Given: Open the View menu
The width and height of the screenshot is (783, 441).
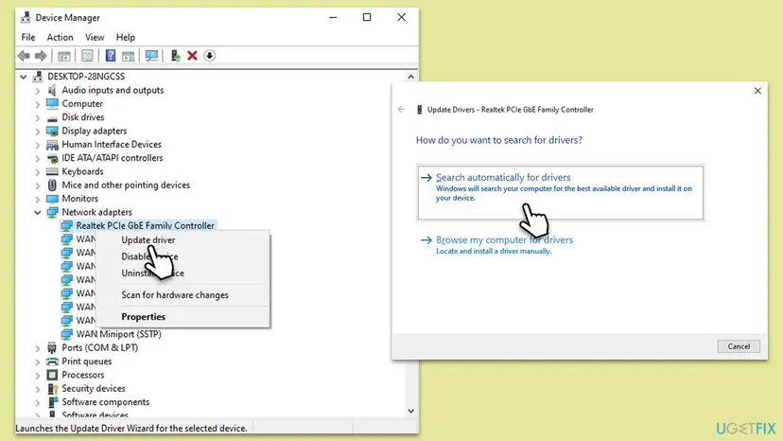Looking at the screenshot, I should tap(95, 38).
